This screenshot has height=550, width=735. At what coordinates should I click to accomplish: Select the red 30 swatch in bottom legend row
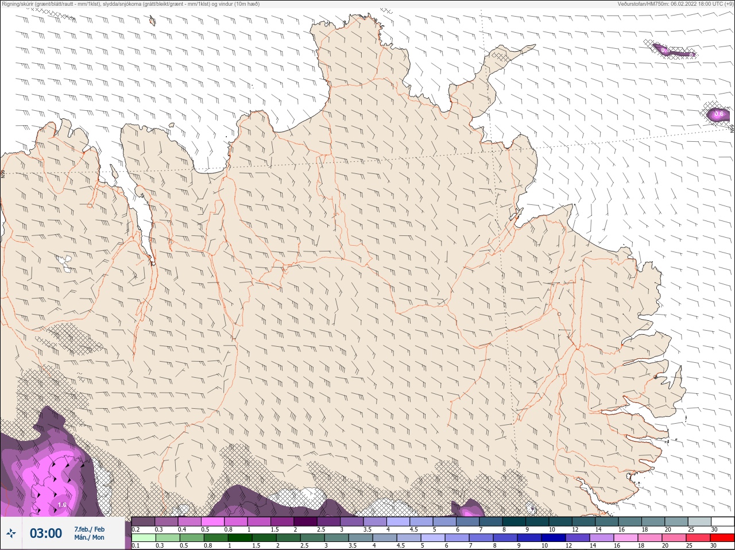point(722,538)
